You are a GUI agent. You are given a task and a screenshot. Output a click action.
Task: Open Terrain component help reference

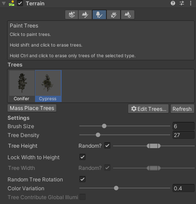tap(173, 3)
